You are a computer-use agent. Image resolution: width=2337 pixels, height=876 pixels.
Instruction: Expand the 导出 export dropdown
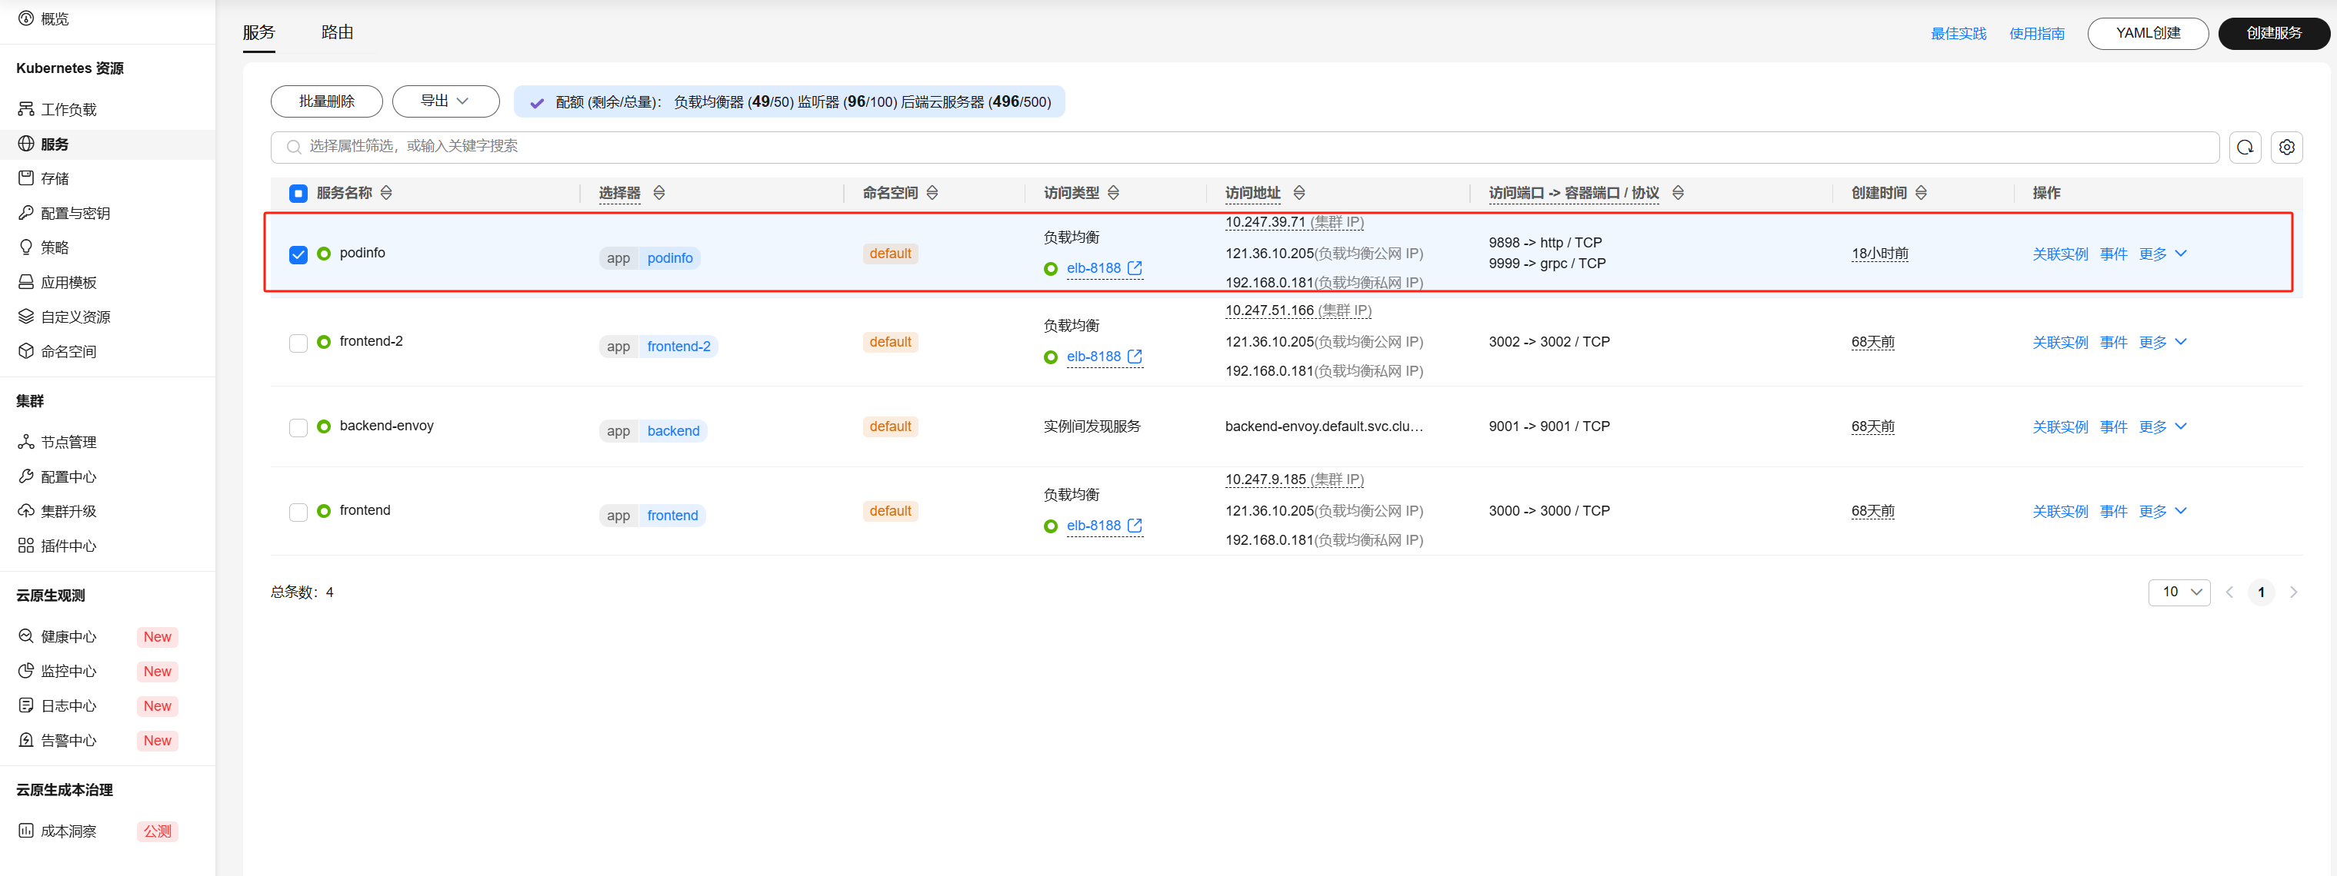pyautogui.click(x=445, y=101)
